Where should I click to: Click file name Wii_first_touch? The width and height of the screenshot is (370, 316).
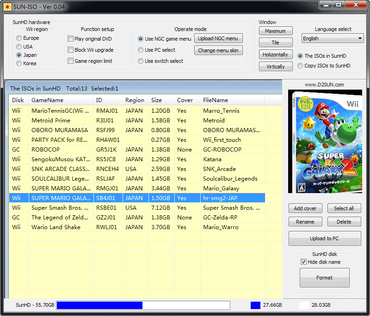(222, 140)
